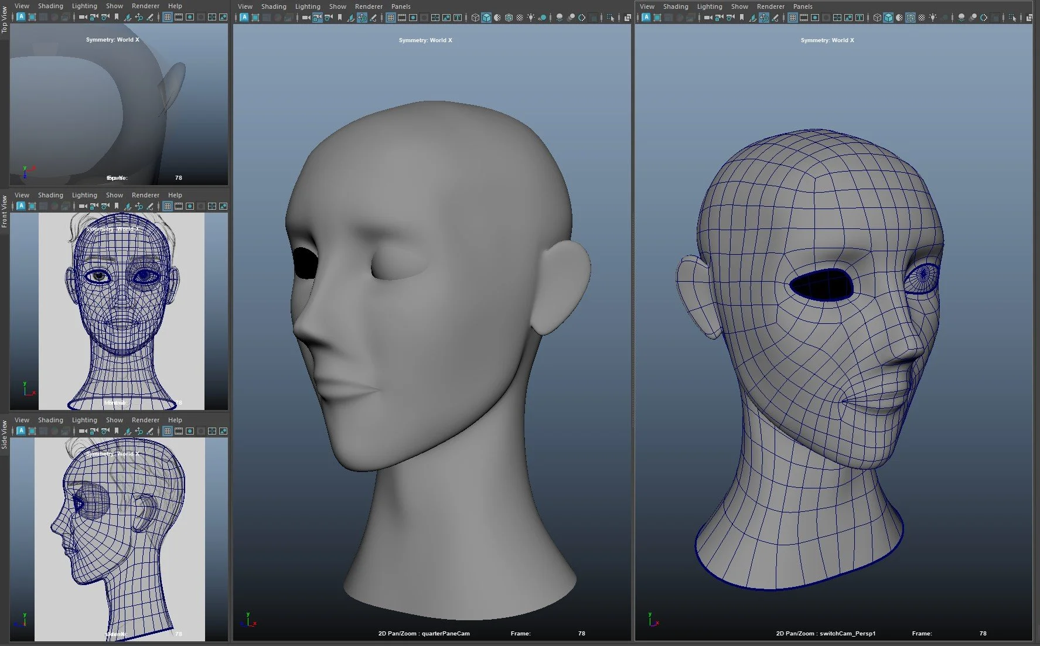1040x646 pixels.
Task: Open Lighting menu in Side View panel
Action: pyautogui.click(x=84, y=420)
